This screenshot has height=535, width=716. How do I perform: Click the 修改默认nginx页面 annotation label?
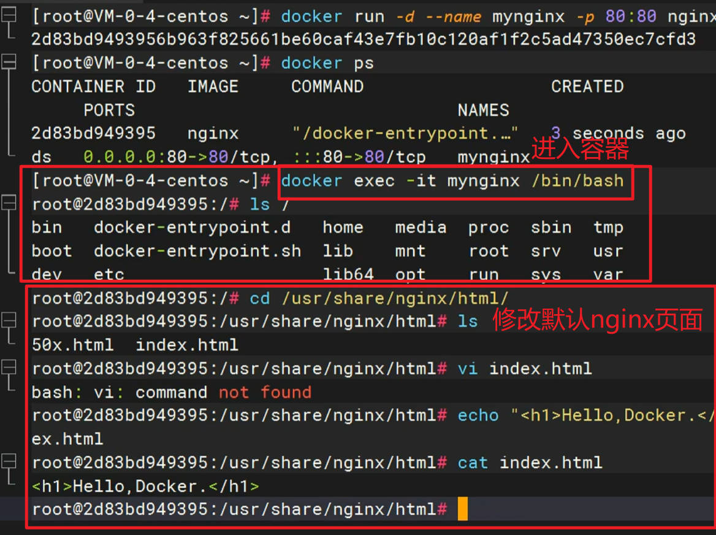(598, 319)
